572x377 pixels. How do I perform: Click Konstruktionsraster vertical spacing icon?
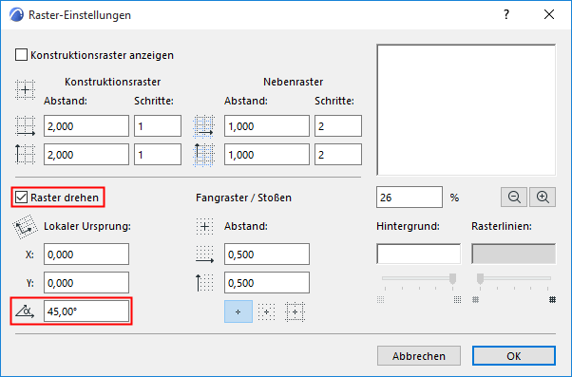[25, 154]
